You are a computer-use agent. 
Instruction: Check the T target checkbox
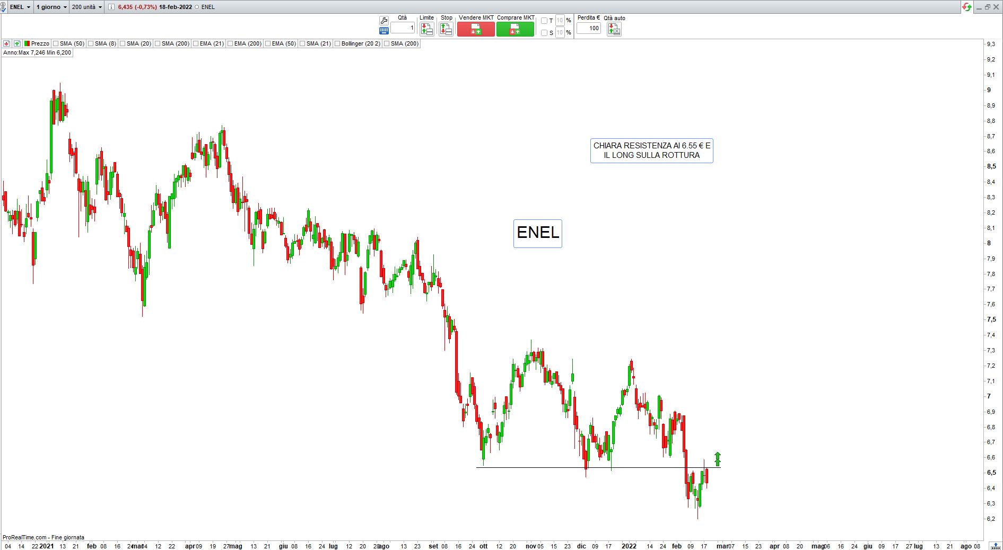[544, 21]
